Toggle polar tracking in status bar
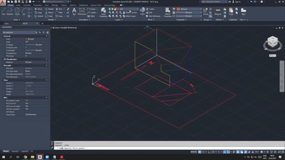 pyautogui.click(x=213, y=152)
